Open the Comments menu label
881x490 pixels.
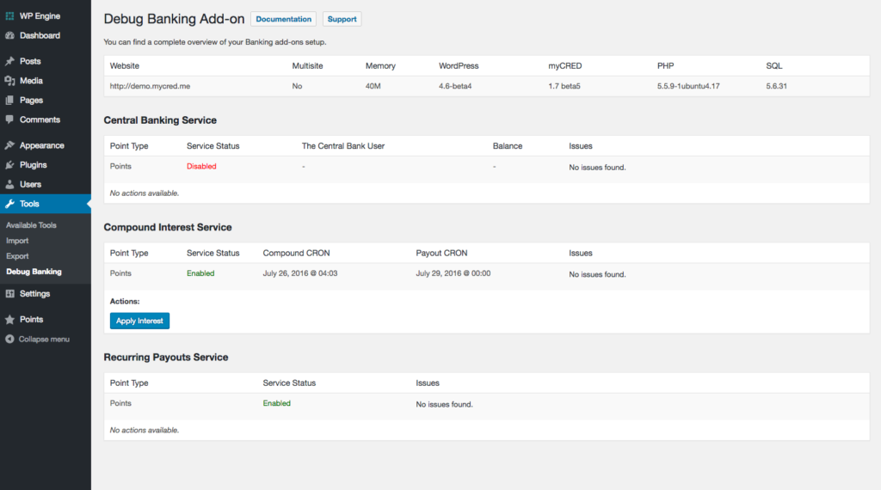tap(40, 119)
